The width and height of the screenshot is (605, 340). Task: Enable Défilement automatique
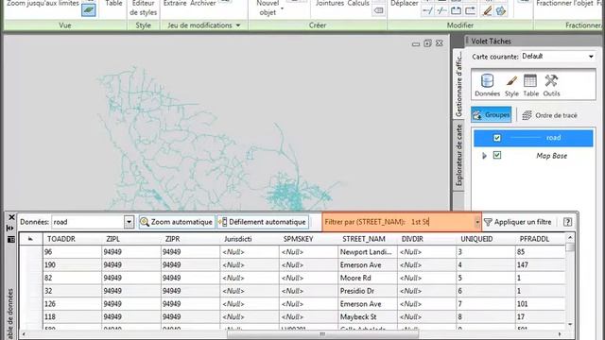click(x=263, y=222)
